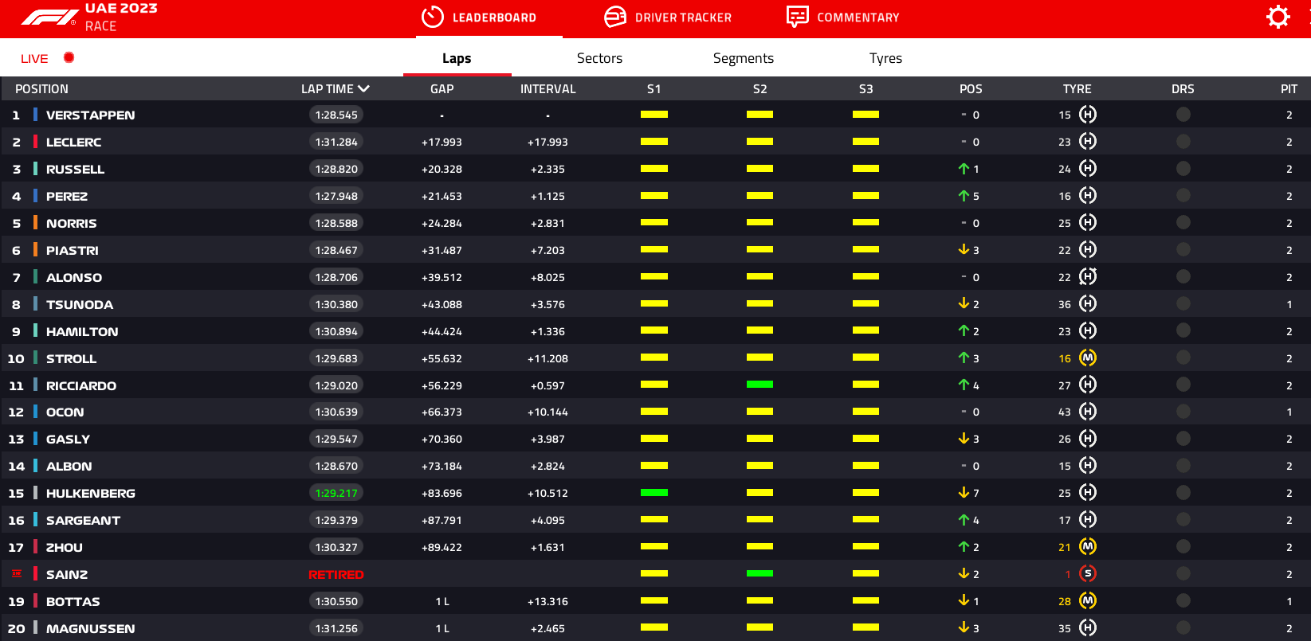The width and height of the screenshot is (1311, 641).
Task: Click the TYRE column header
Action: click(1077, 89)
